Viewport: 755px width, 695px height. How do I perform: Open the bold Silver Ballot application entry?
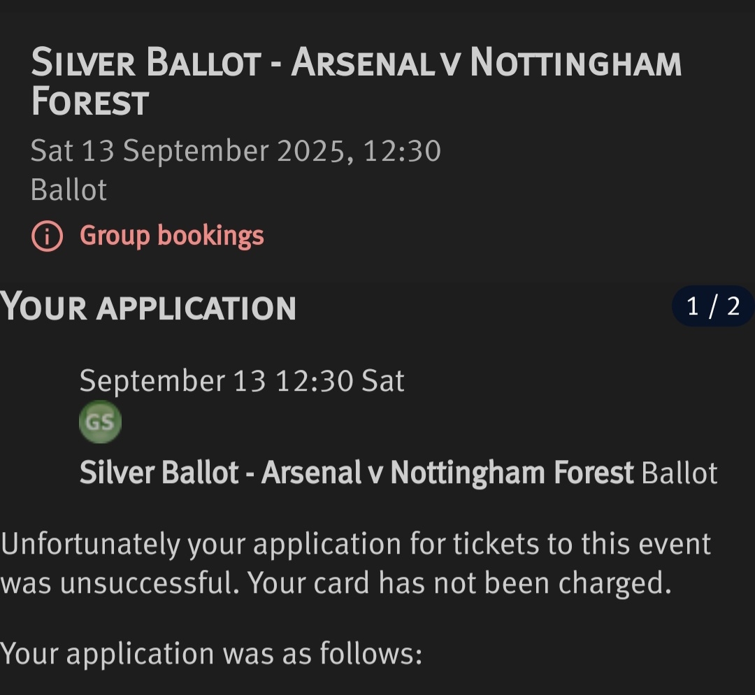[x=357, y=473]
